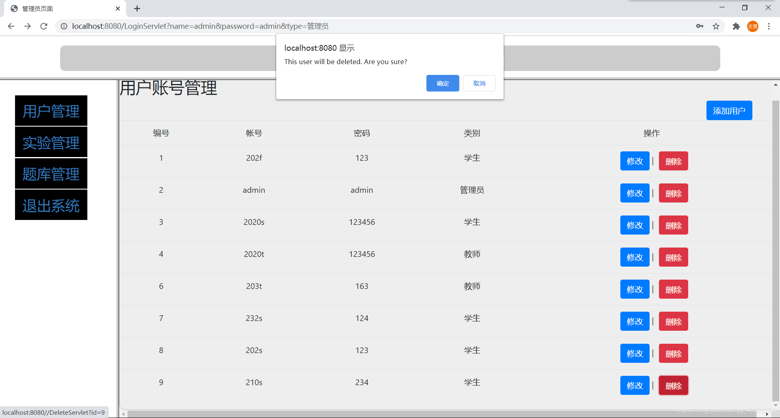Click the 操作 column header

point(652,133)
